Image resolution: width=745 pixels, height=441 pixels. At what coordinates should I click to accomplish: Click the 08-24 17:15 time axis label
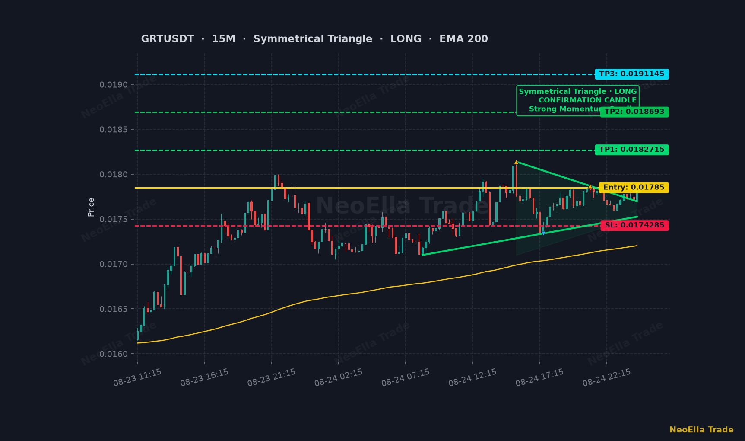tap(540, 377)
